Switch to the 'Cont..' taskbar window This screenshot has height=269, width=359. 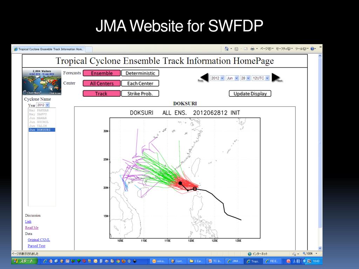178,261
